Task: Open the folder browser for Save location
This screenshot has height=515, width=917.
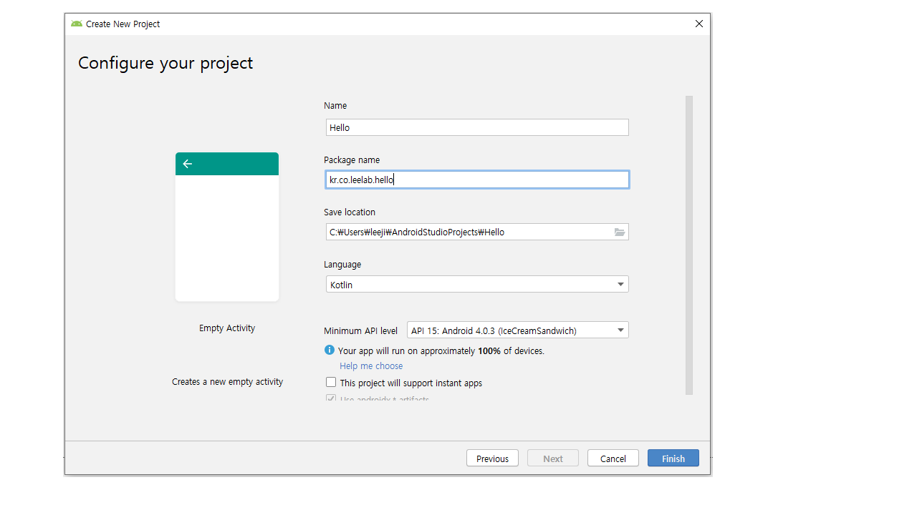Action: click(x=620, y=232)
